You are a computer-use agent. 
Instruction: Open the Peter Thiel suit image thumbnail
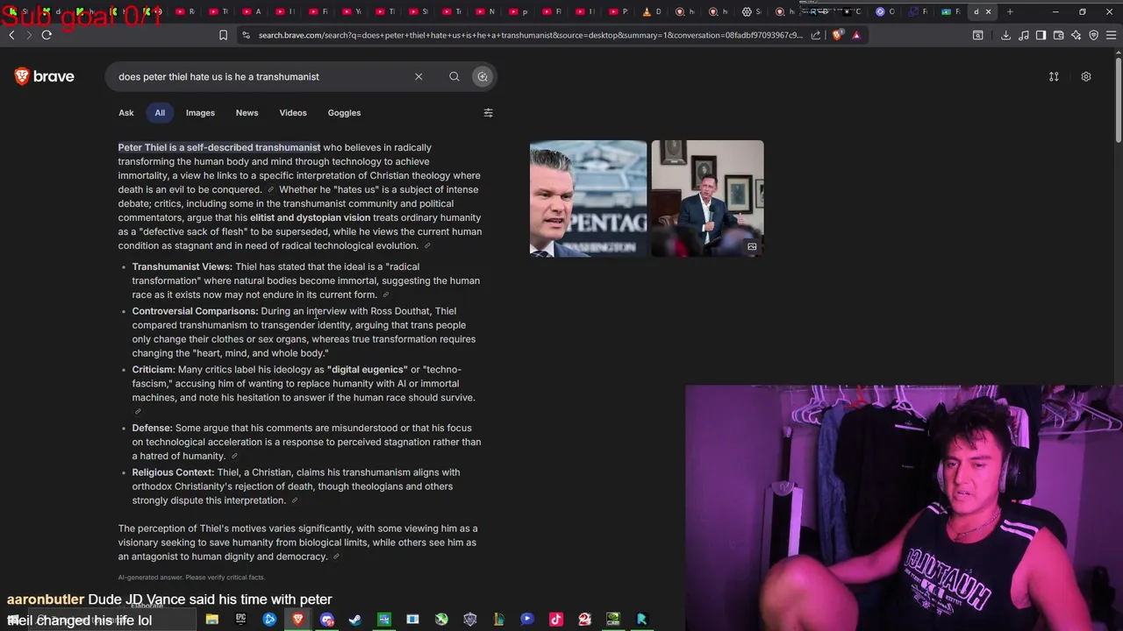click(x=707, y=198)
